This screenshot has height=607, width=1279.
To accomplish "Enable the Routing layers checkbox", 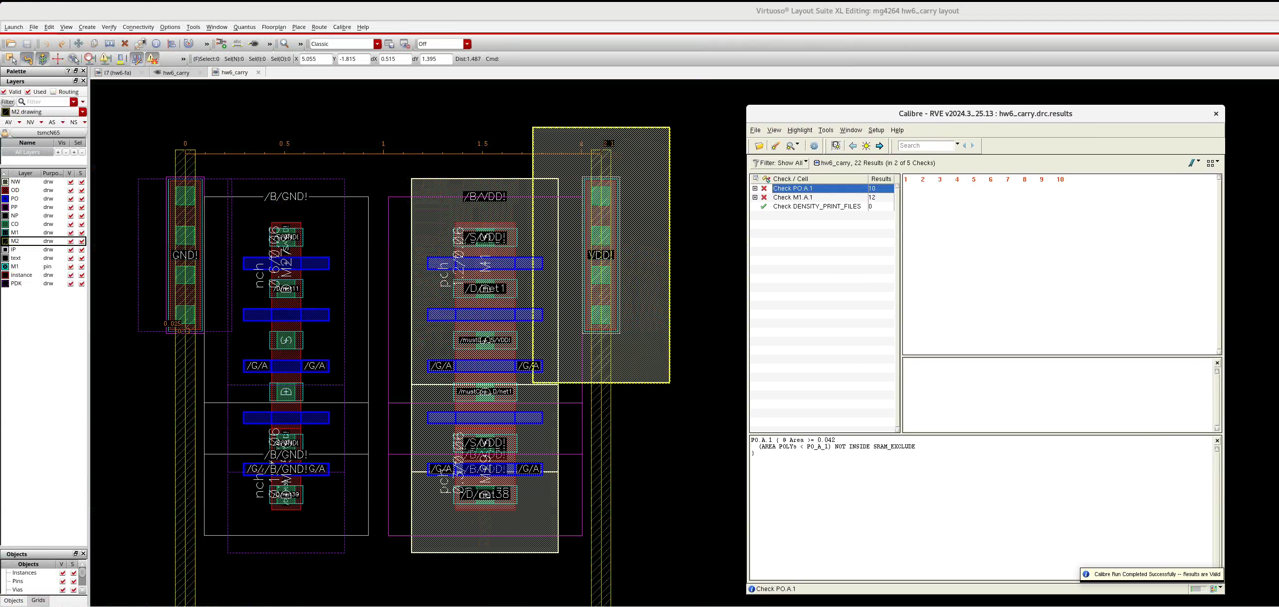I will point(53,92).
